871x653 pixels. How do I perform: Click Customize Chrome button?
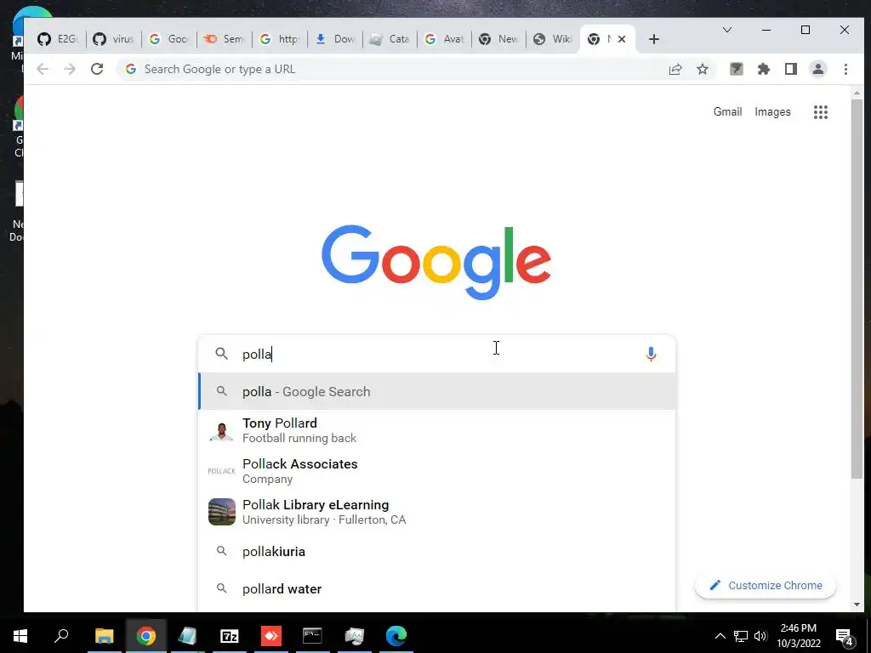[765, 585]
